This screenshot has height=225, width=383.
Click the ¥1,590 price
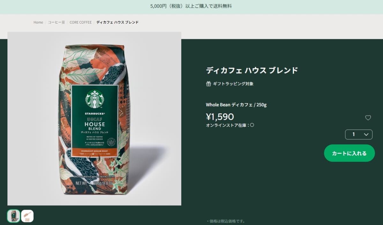[220, 117]
